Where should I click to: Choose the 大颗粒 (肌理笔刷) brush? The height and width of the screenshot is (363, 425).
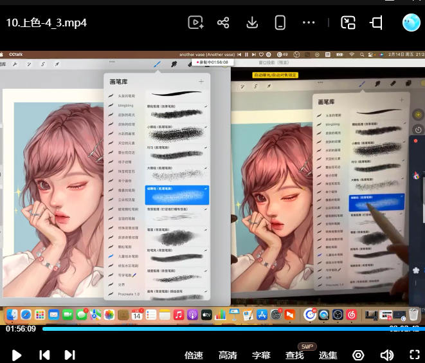point(177,174)
